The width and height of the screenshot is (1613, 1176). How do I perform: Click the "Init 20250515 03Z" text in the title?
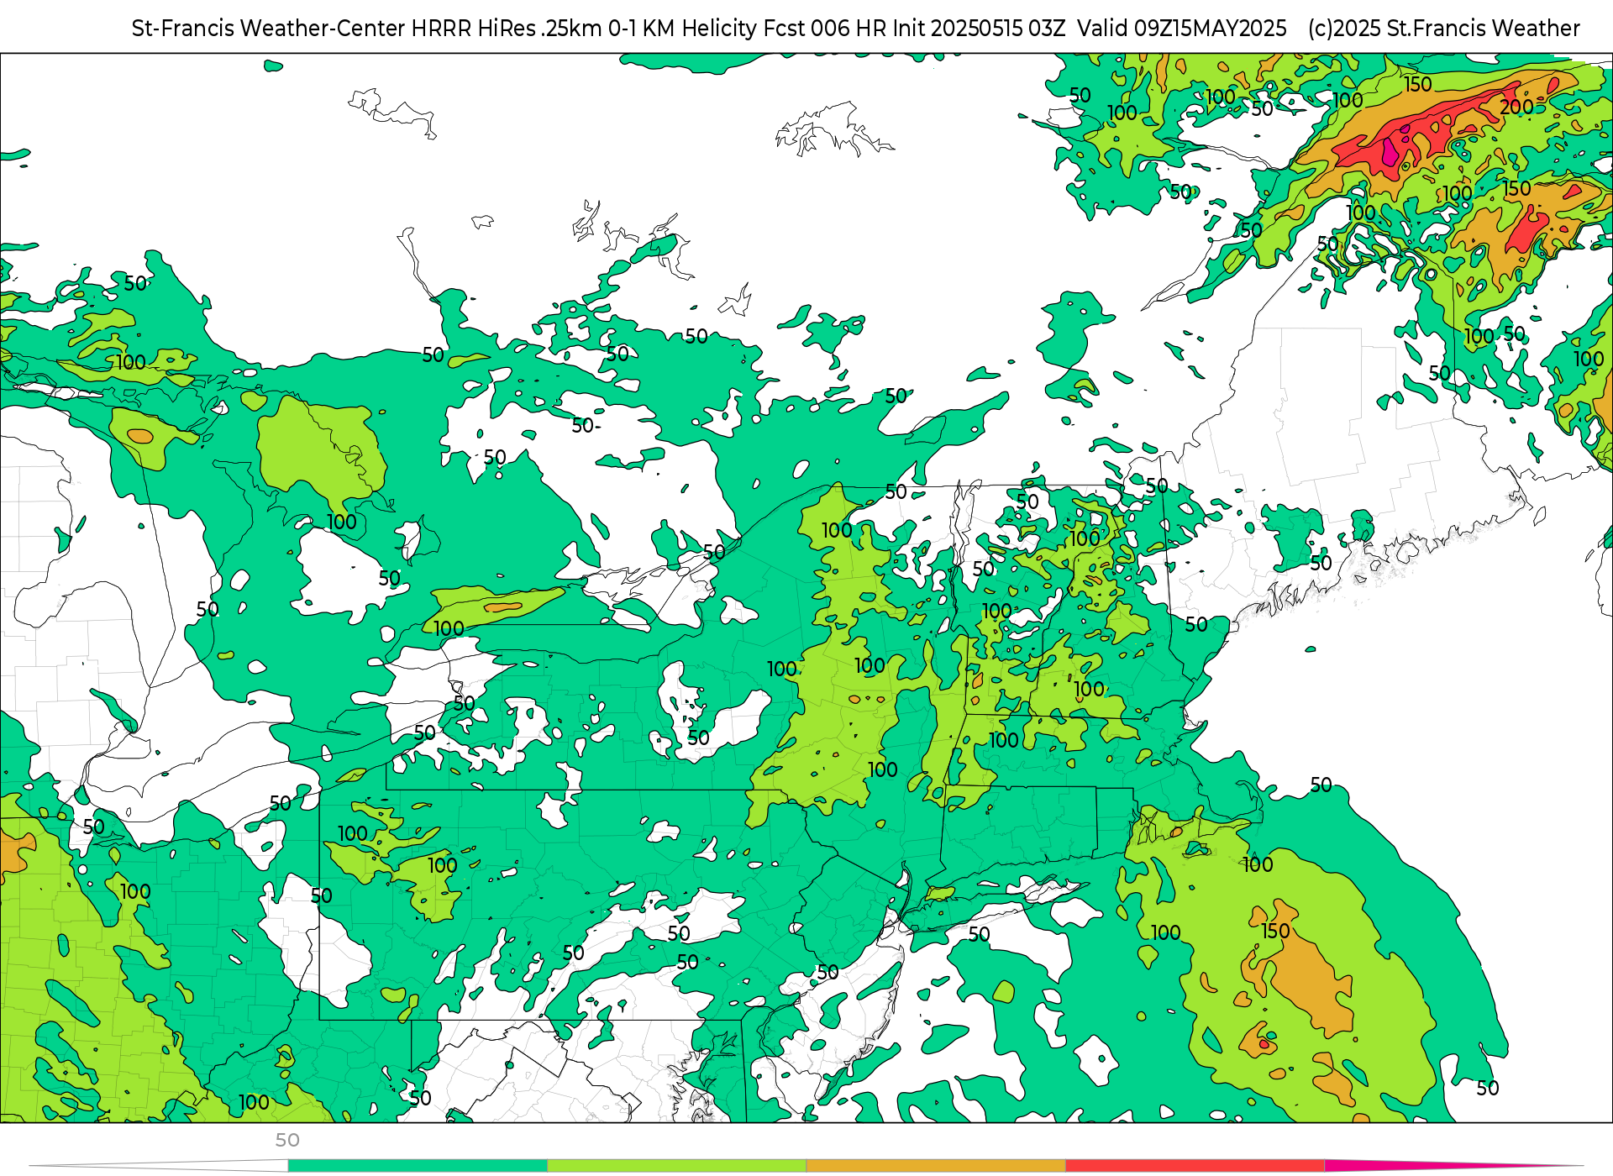pyautogui.click(x=979, y=29)
